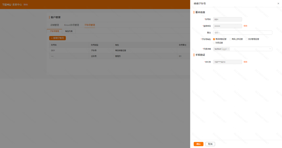This screenshot has height=148, width=282.
Task: Open the 负责店铺 store selection box
Action: point(248,49)
